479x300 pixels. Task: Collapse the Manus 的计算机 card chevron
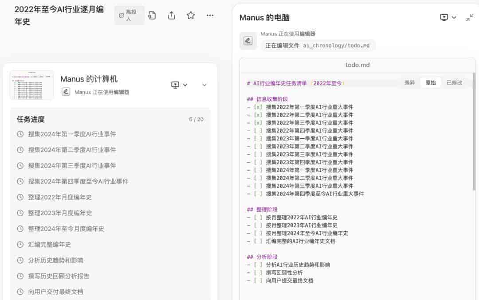[204, 85]
